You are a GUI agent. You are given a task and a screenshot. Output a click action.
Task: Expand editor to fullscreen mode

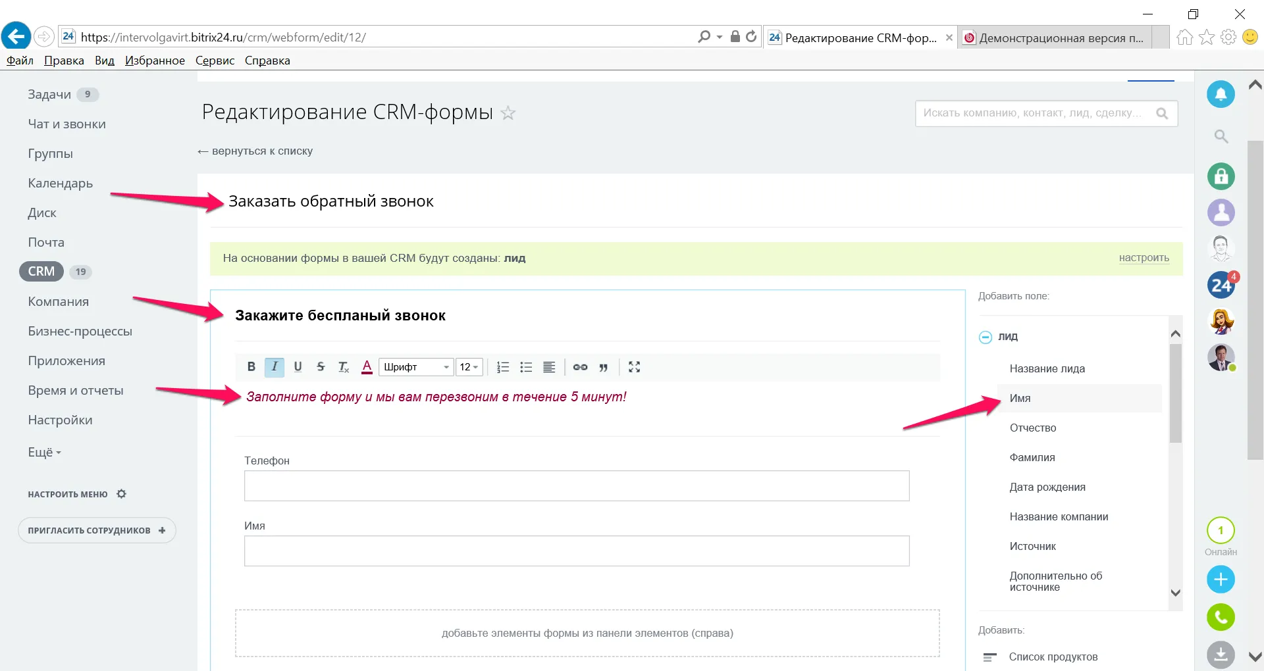[634, 367]
